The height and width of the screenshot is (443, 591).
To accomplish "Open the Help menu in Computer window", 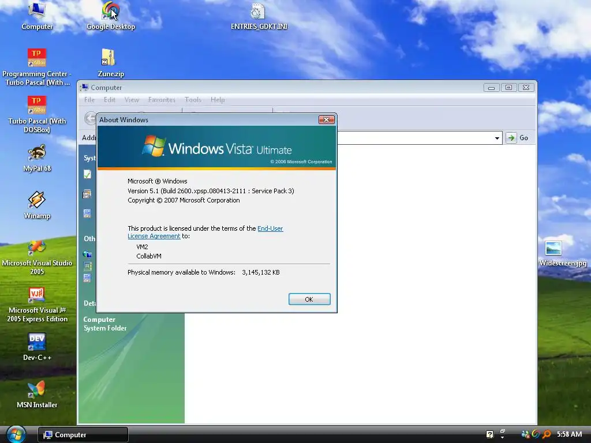I will 218,100.
